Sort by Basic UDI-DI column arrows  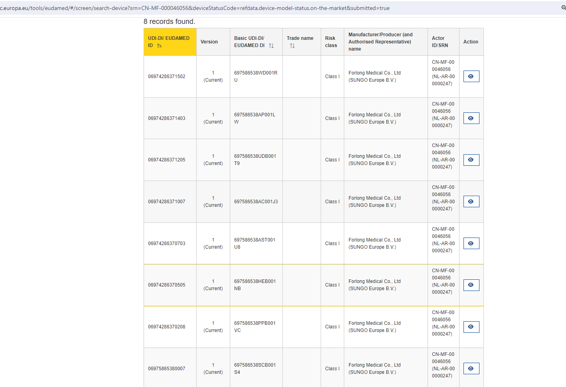click(271, 46)
